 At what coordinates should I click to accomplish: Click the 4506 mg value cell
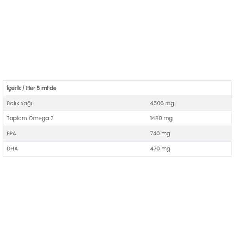point(162,103)
